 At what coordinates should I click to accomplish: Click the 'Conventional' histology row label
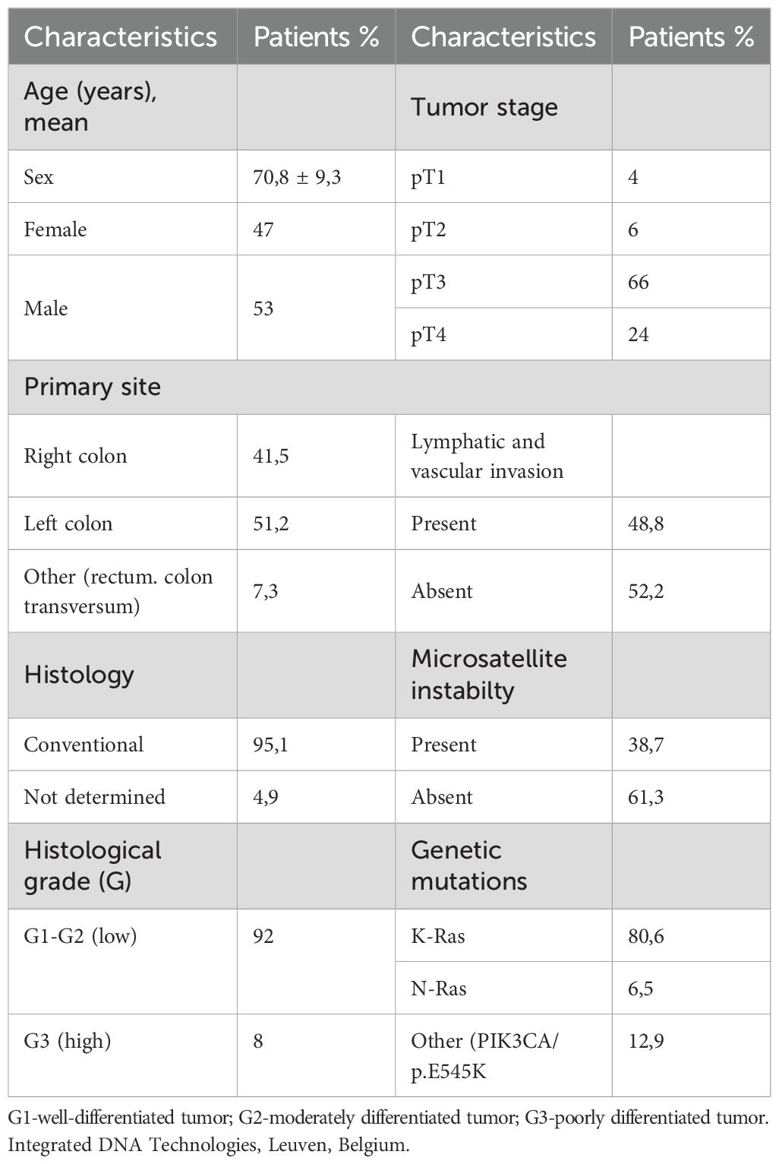(84, 744)
